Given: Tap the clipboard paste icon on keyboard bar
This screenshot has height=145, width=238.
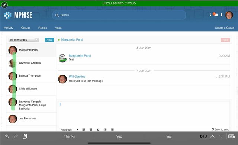Looking at the screenshot, I should pyautogui.click(x=25, y=136).
